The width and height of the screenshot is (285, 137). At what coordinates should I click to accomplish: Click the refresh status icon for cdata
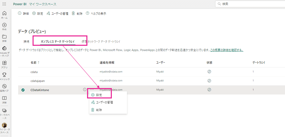pos(210,71)
